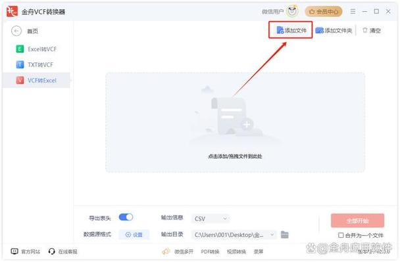The width and height of the screenshot is (400, 262).
Task: Open 在线客服 support link
Action: 68,251
